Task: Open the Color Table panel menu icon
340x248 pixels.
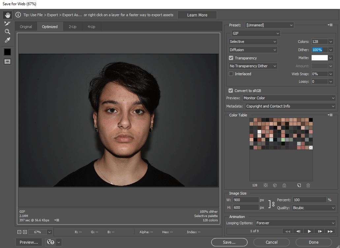Action: [330, 115]
